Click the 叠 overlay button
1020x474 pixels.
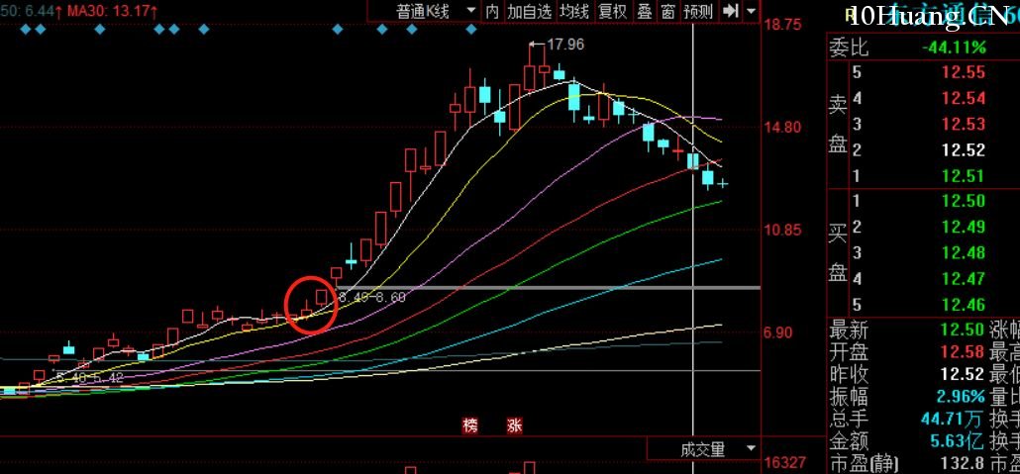pyautogui.click(x=644, y=11)
